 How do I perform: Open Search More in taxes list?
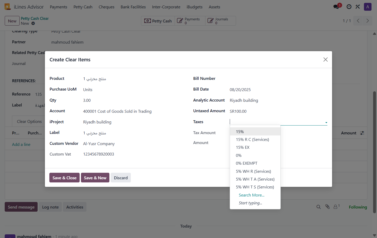pos(251,195)
